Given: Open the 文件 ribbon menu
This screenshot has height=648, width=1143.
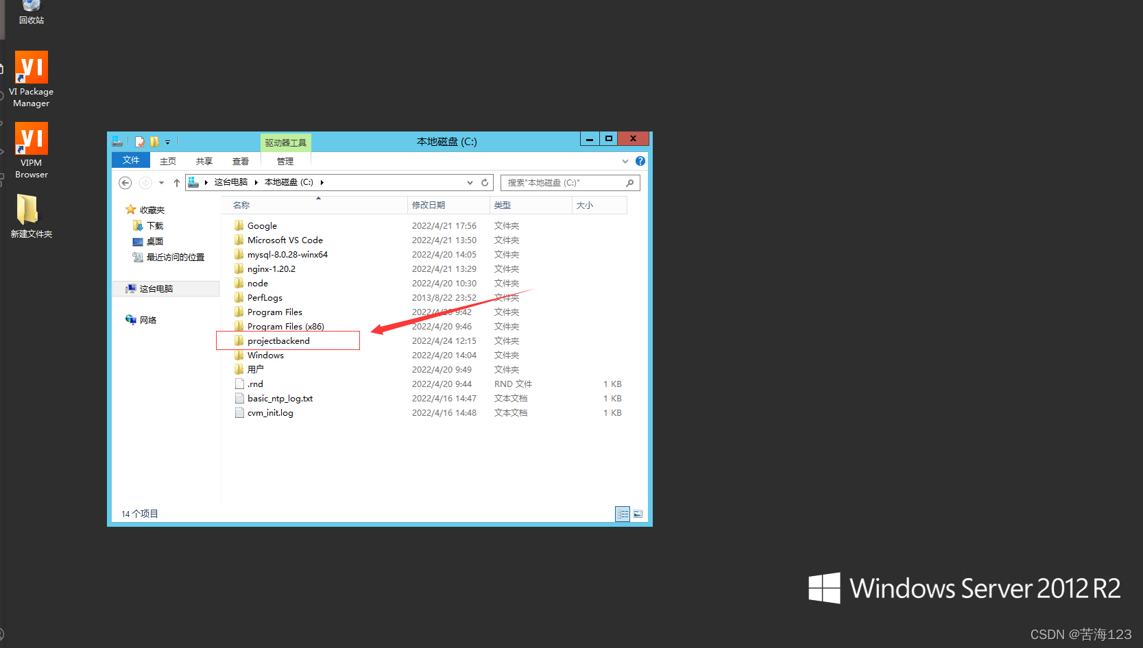Looking at the screenshot, I should tap(131, 160).
